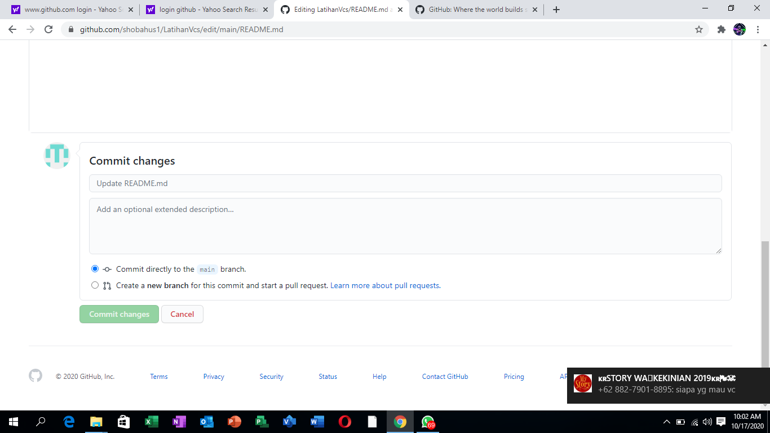Select the commit author avatar icon
The height and width of the screenshot is (433, 770).
pos(56,156)
